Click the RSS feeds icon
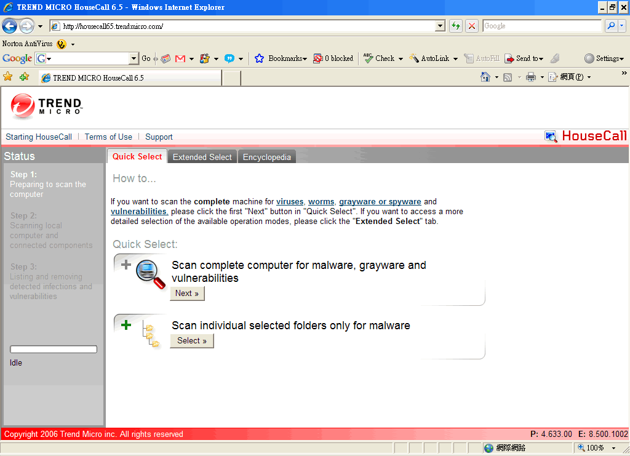The width and height of the screenshot is (630, 456). click(x=508, y=77)
